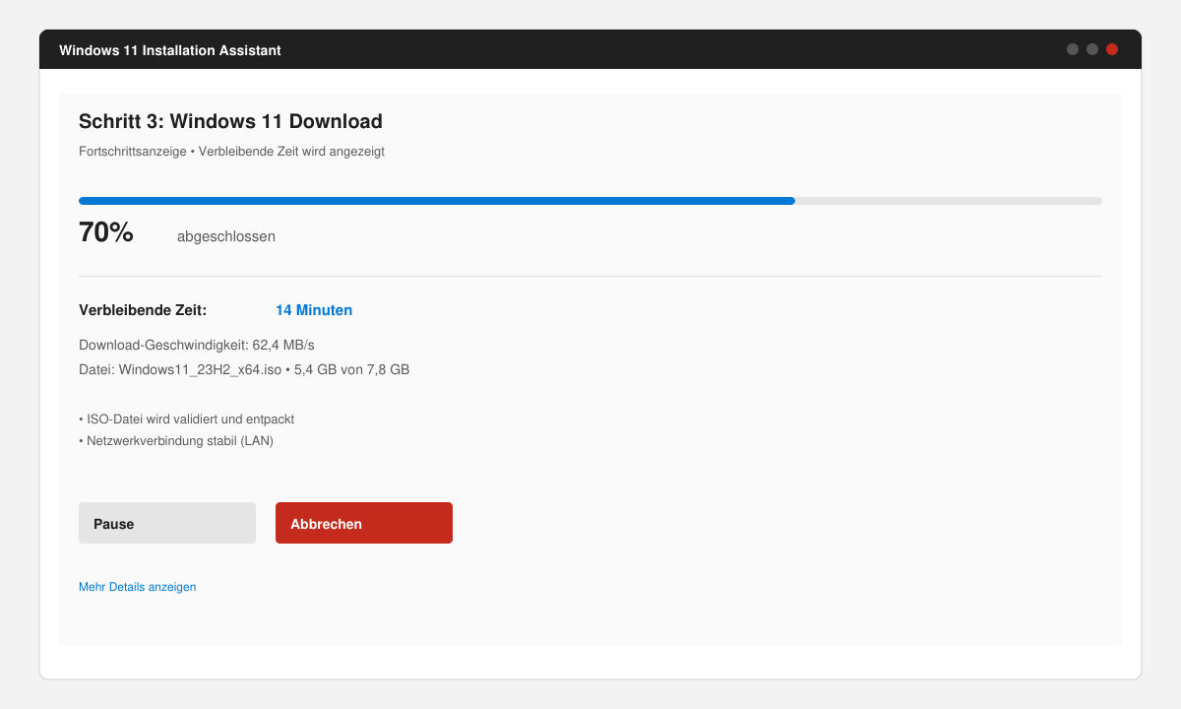This screenshot has height=709, width=1181.
Task: Pause the Windows 11 download
Action: pos(167,523)
